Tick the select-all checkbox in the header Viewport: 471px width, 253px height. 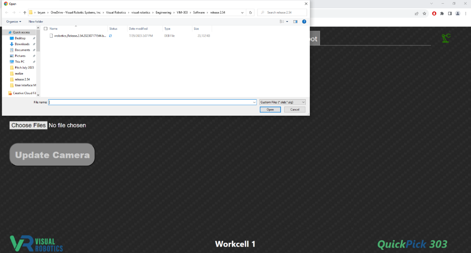[45, 28]
